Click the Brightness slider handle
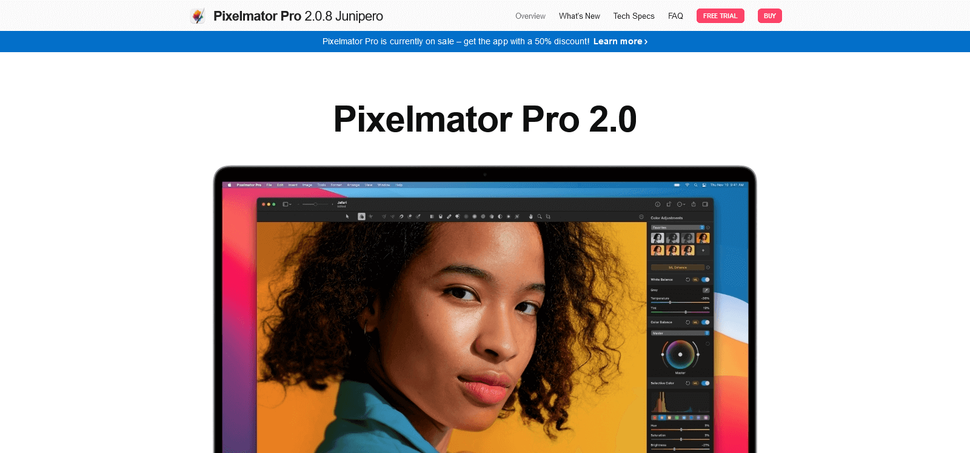This screenshot has height=453, width=970. [674, 449]
